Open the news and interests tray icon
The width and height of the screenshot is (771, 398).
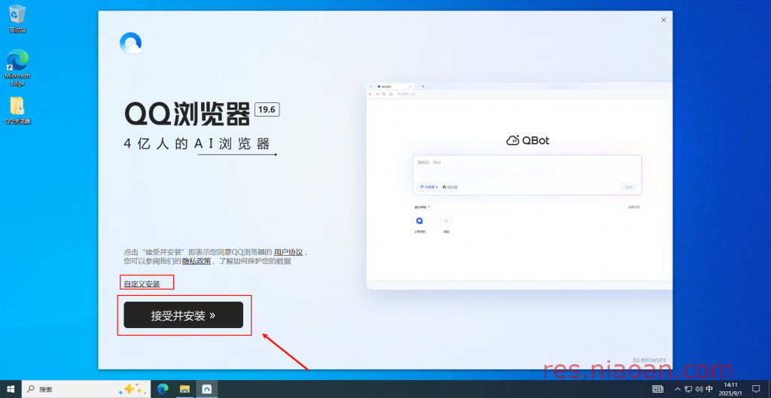point(657,389)
